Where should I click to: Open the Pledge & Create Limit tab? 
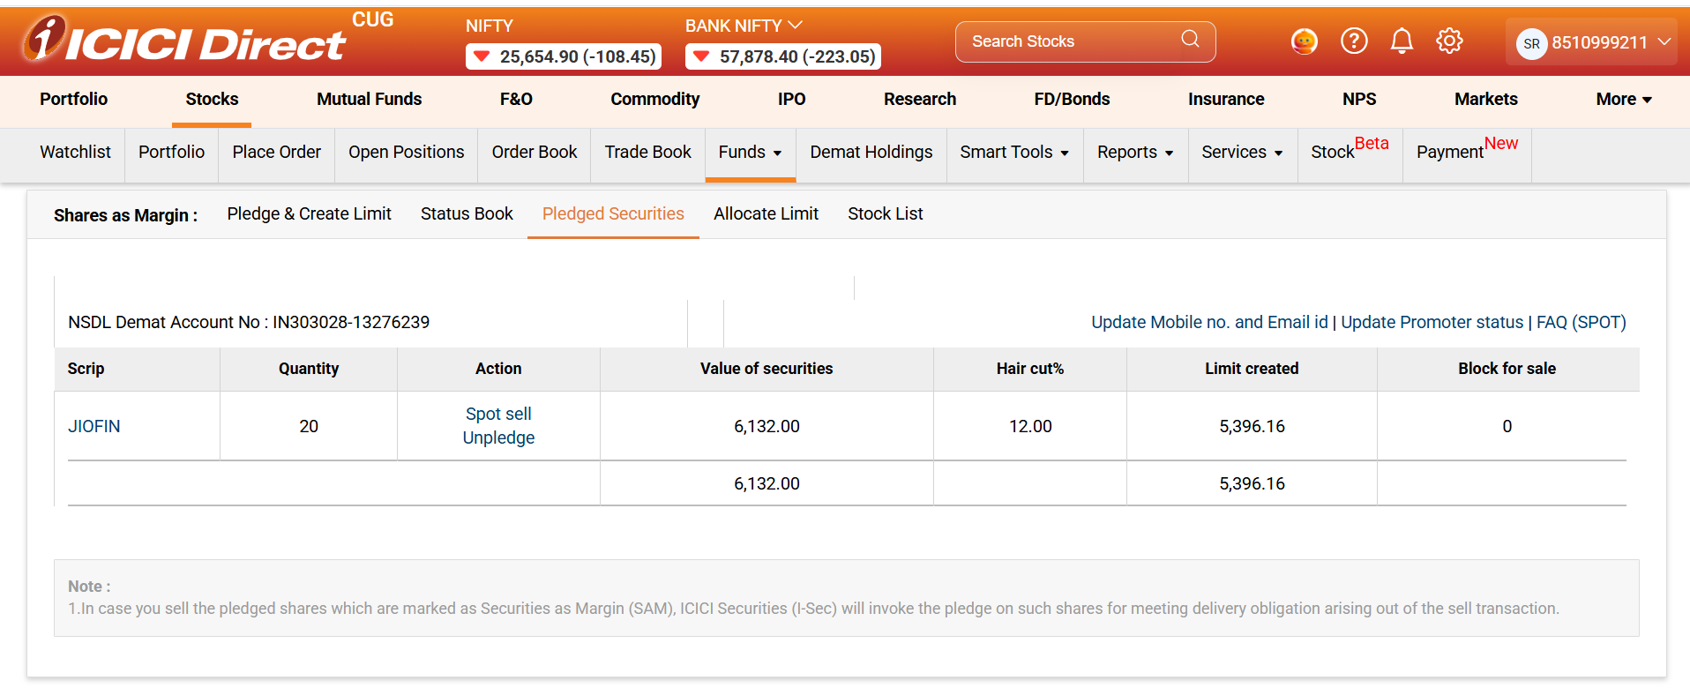coord(309,214)
